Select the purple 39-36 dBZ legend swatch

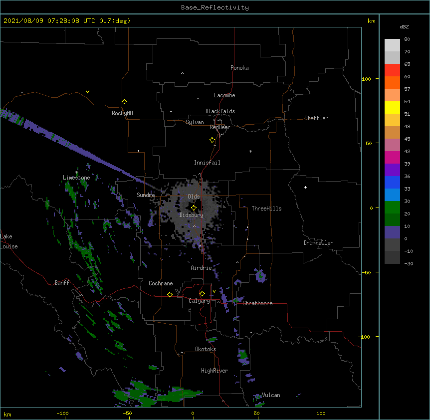click(x=392, y=170)
